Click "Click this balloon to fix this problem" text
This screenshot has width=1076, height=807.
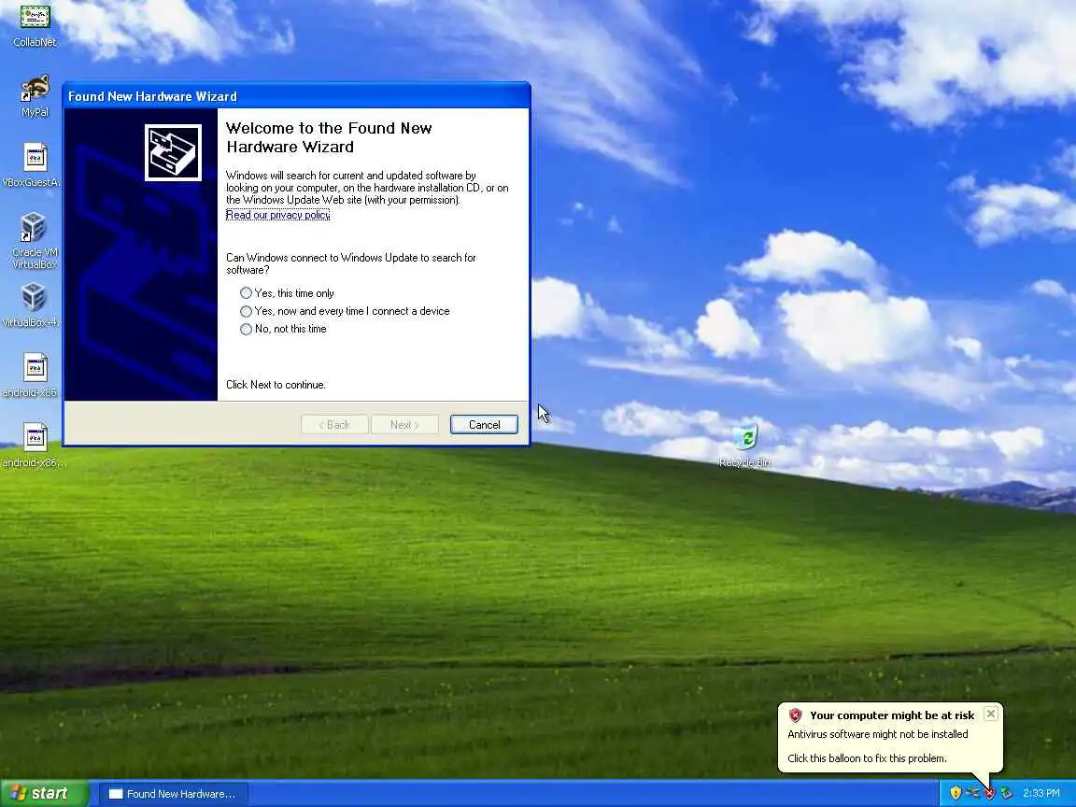click(x=867, y=758)
